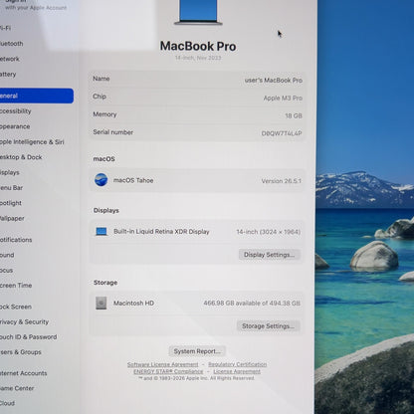The height and width of the screenshot is (414, 414).
Task: Open the License Agreement link
Action: point(237,371)
